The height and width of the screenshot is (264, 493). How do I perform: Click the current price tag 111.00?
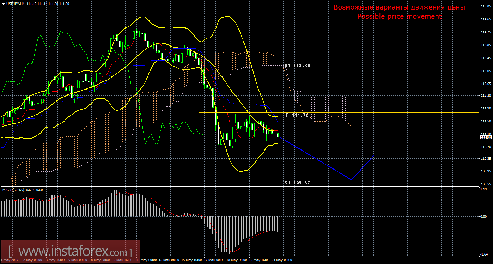[486, 137]
